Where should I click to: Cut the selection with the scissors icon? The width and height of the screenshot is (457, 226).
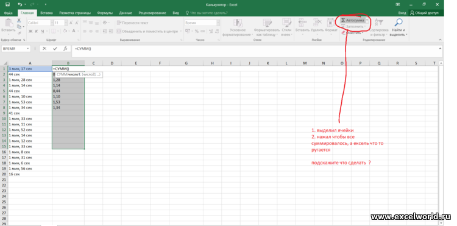click(19, 20)
